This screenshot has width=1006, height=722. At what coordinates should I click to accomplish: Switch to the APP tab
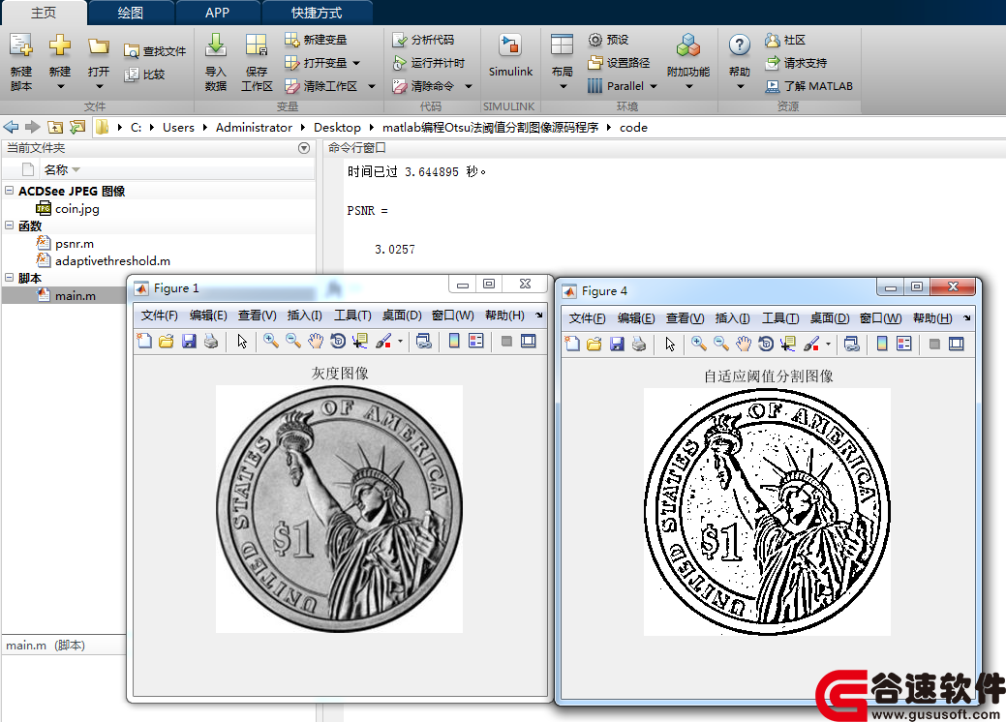(218, 13)
